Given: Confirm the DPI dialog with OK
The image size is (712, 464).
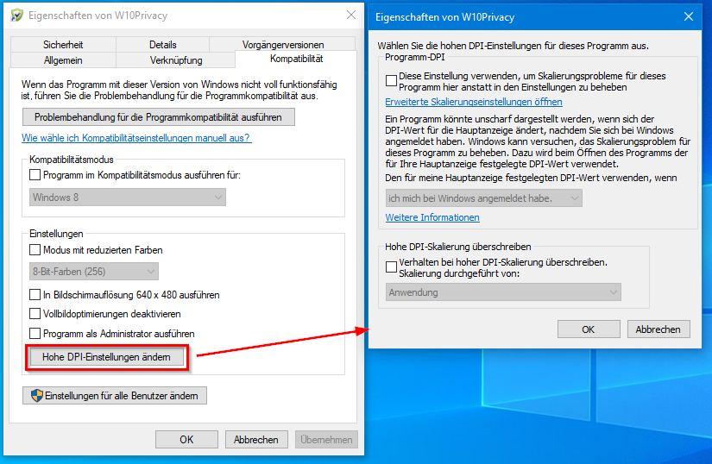Looking at the screenshot, I should 589,329.
